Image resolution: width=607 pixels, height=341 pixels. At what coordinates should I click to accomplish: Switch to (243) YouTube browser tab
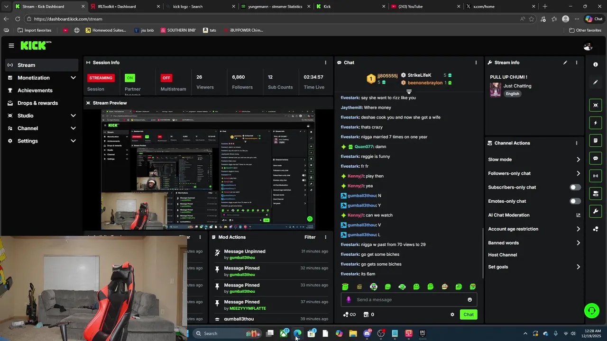424,7
